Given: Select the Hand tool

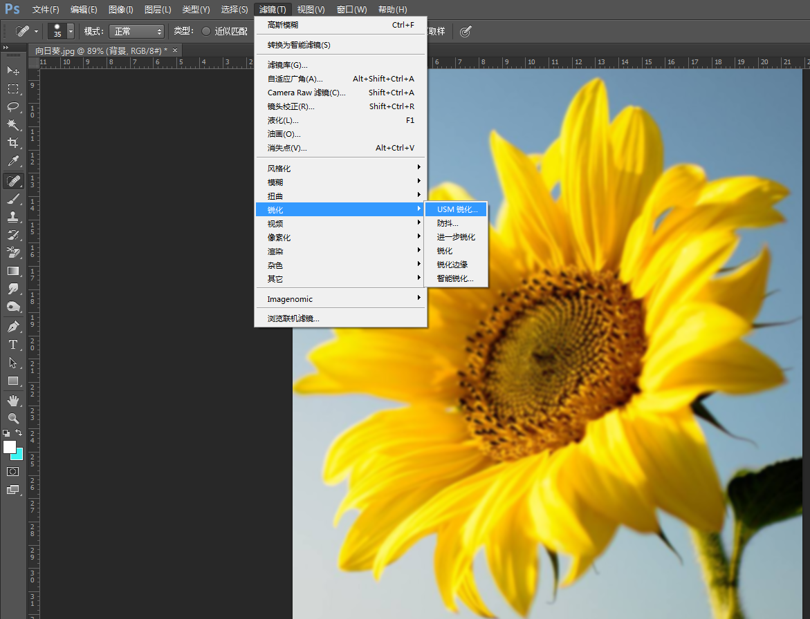Looking at the screenshot, I should [x=13, y=400].
